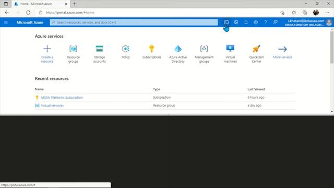Open browser Favorites list icon
This screenshot has height=188, width=334.
tap(294, 13)
